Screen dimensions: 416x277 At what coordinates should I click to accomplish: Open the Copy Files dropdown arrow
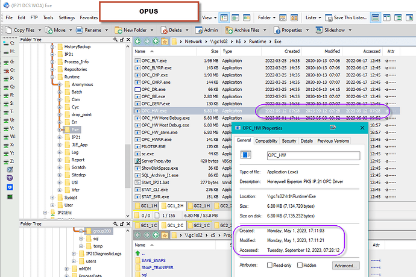[x=40, y=30]
